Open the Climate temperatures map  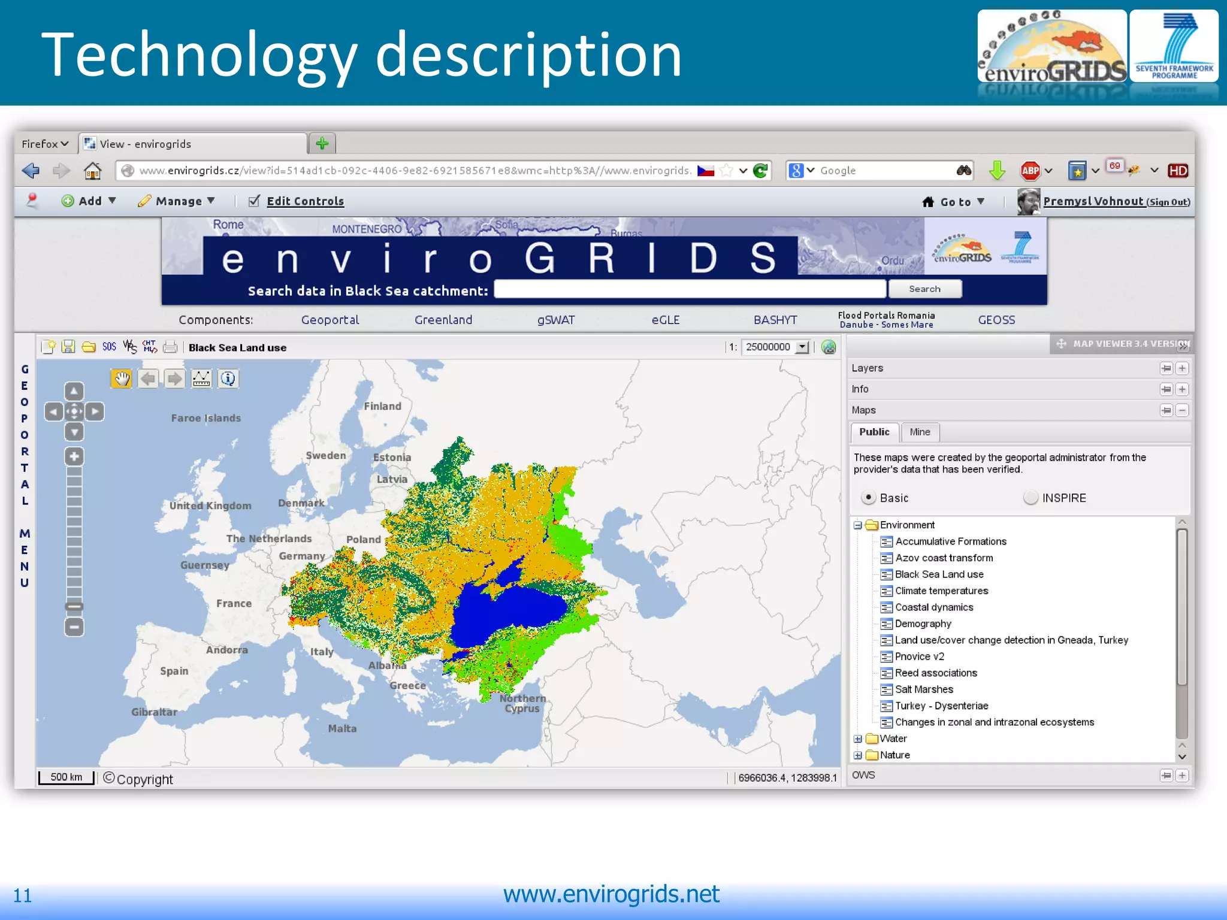tap(942, 591)
